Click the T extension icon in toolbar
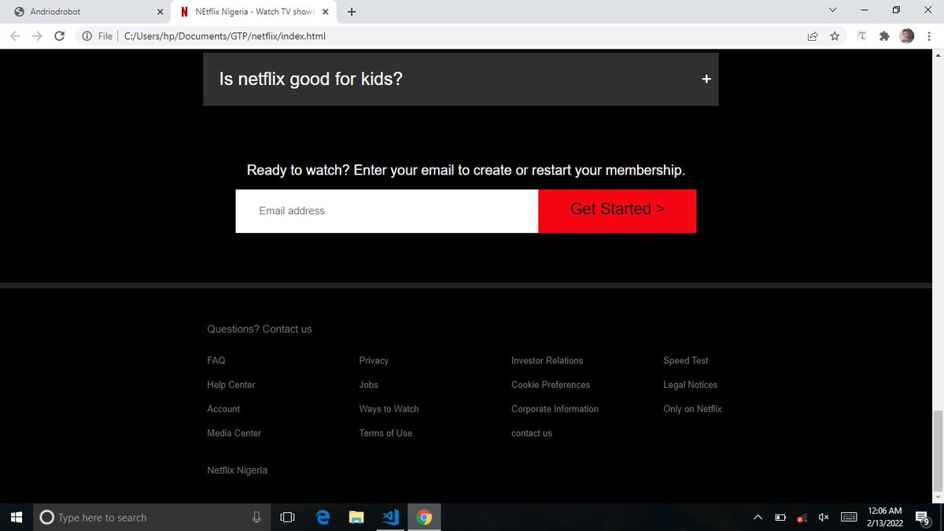Image resolution: width=944 pixels, height=531 pixels. 862,36
